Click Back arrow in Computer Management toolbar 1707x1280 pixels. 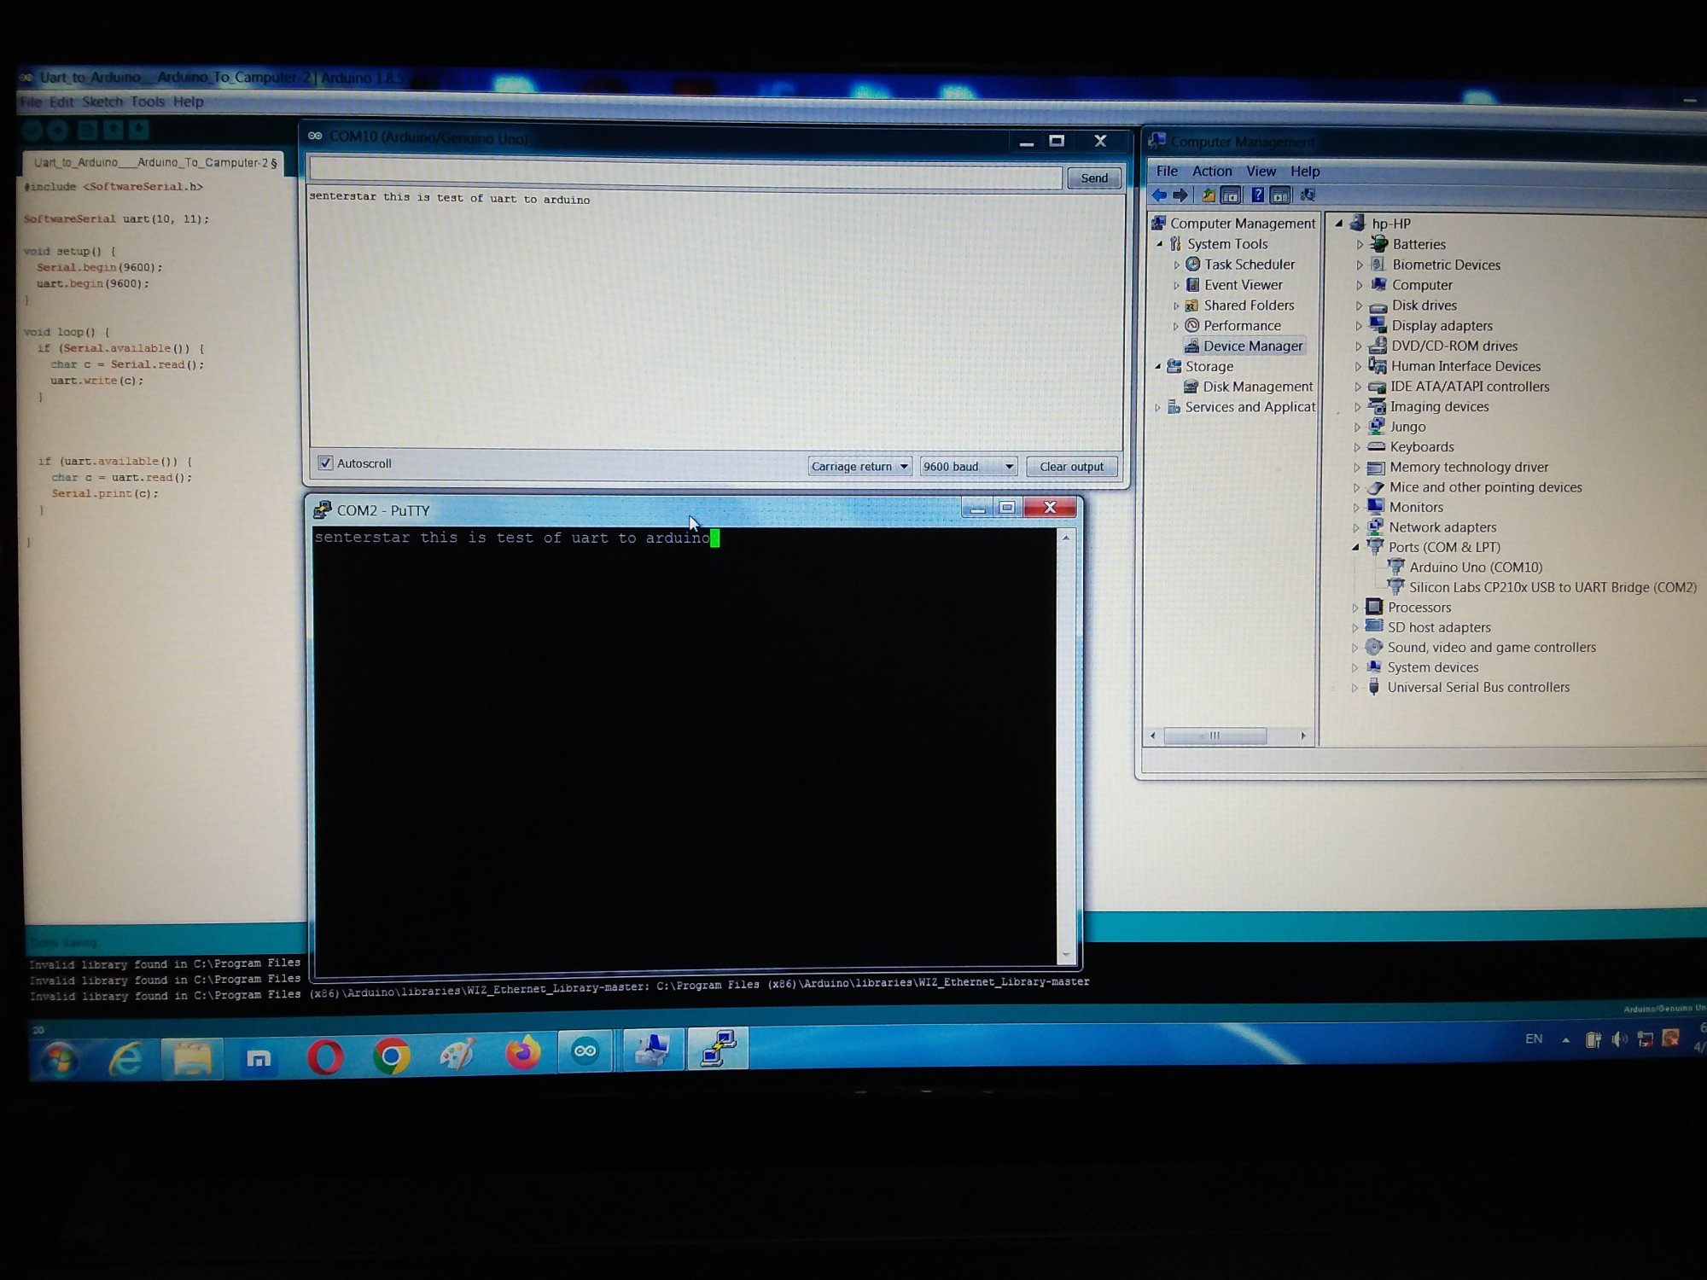[x=1160, y=195]
